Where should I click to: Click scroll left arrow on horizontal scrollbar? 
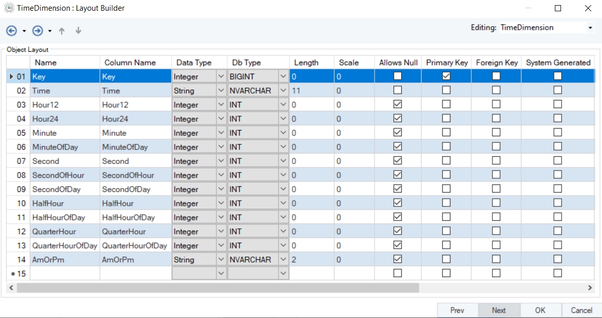(11, 288)
